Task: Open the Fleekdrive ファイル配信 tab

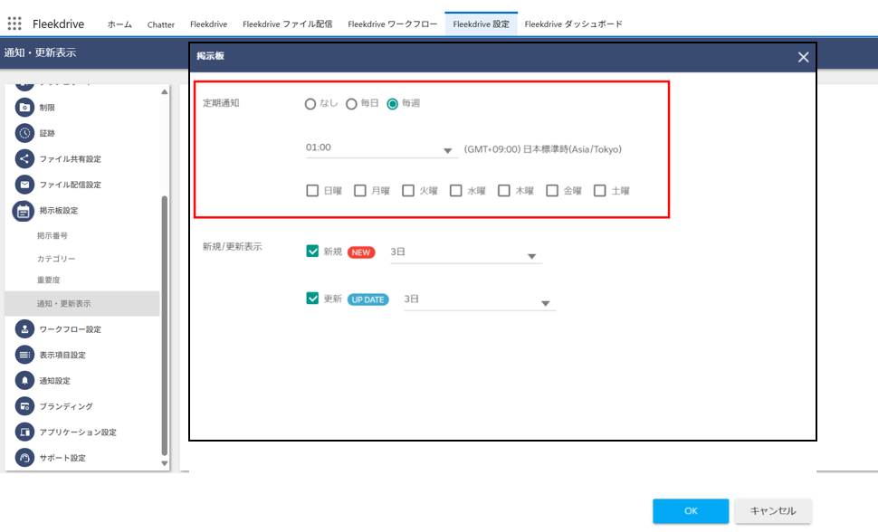Action: [287, 24]
